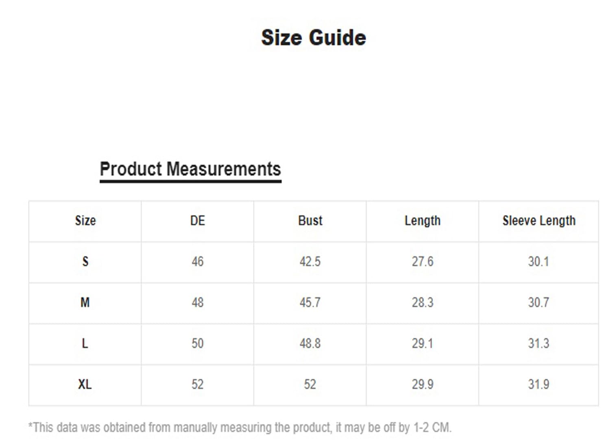Click bust value 45.7 for size M
This screenshot has width=610, height=447.
point(310,302)
